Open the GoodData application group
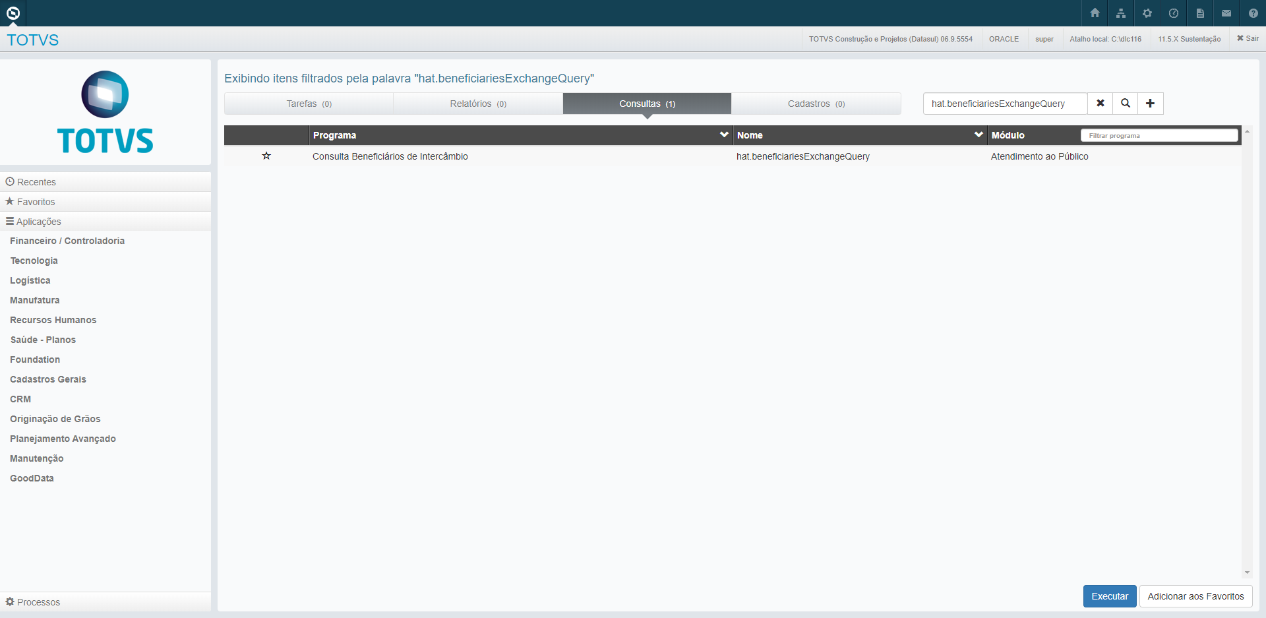This screenshot has height=618, width=1266. coord(32,478)
